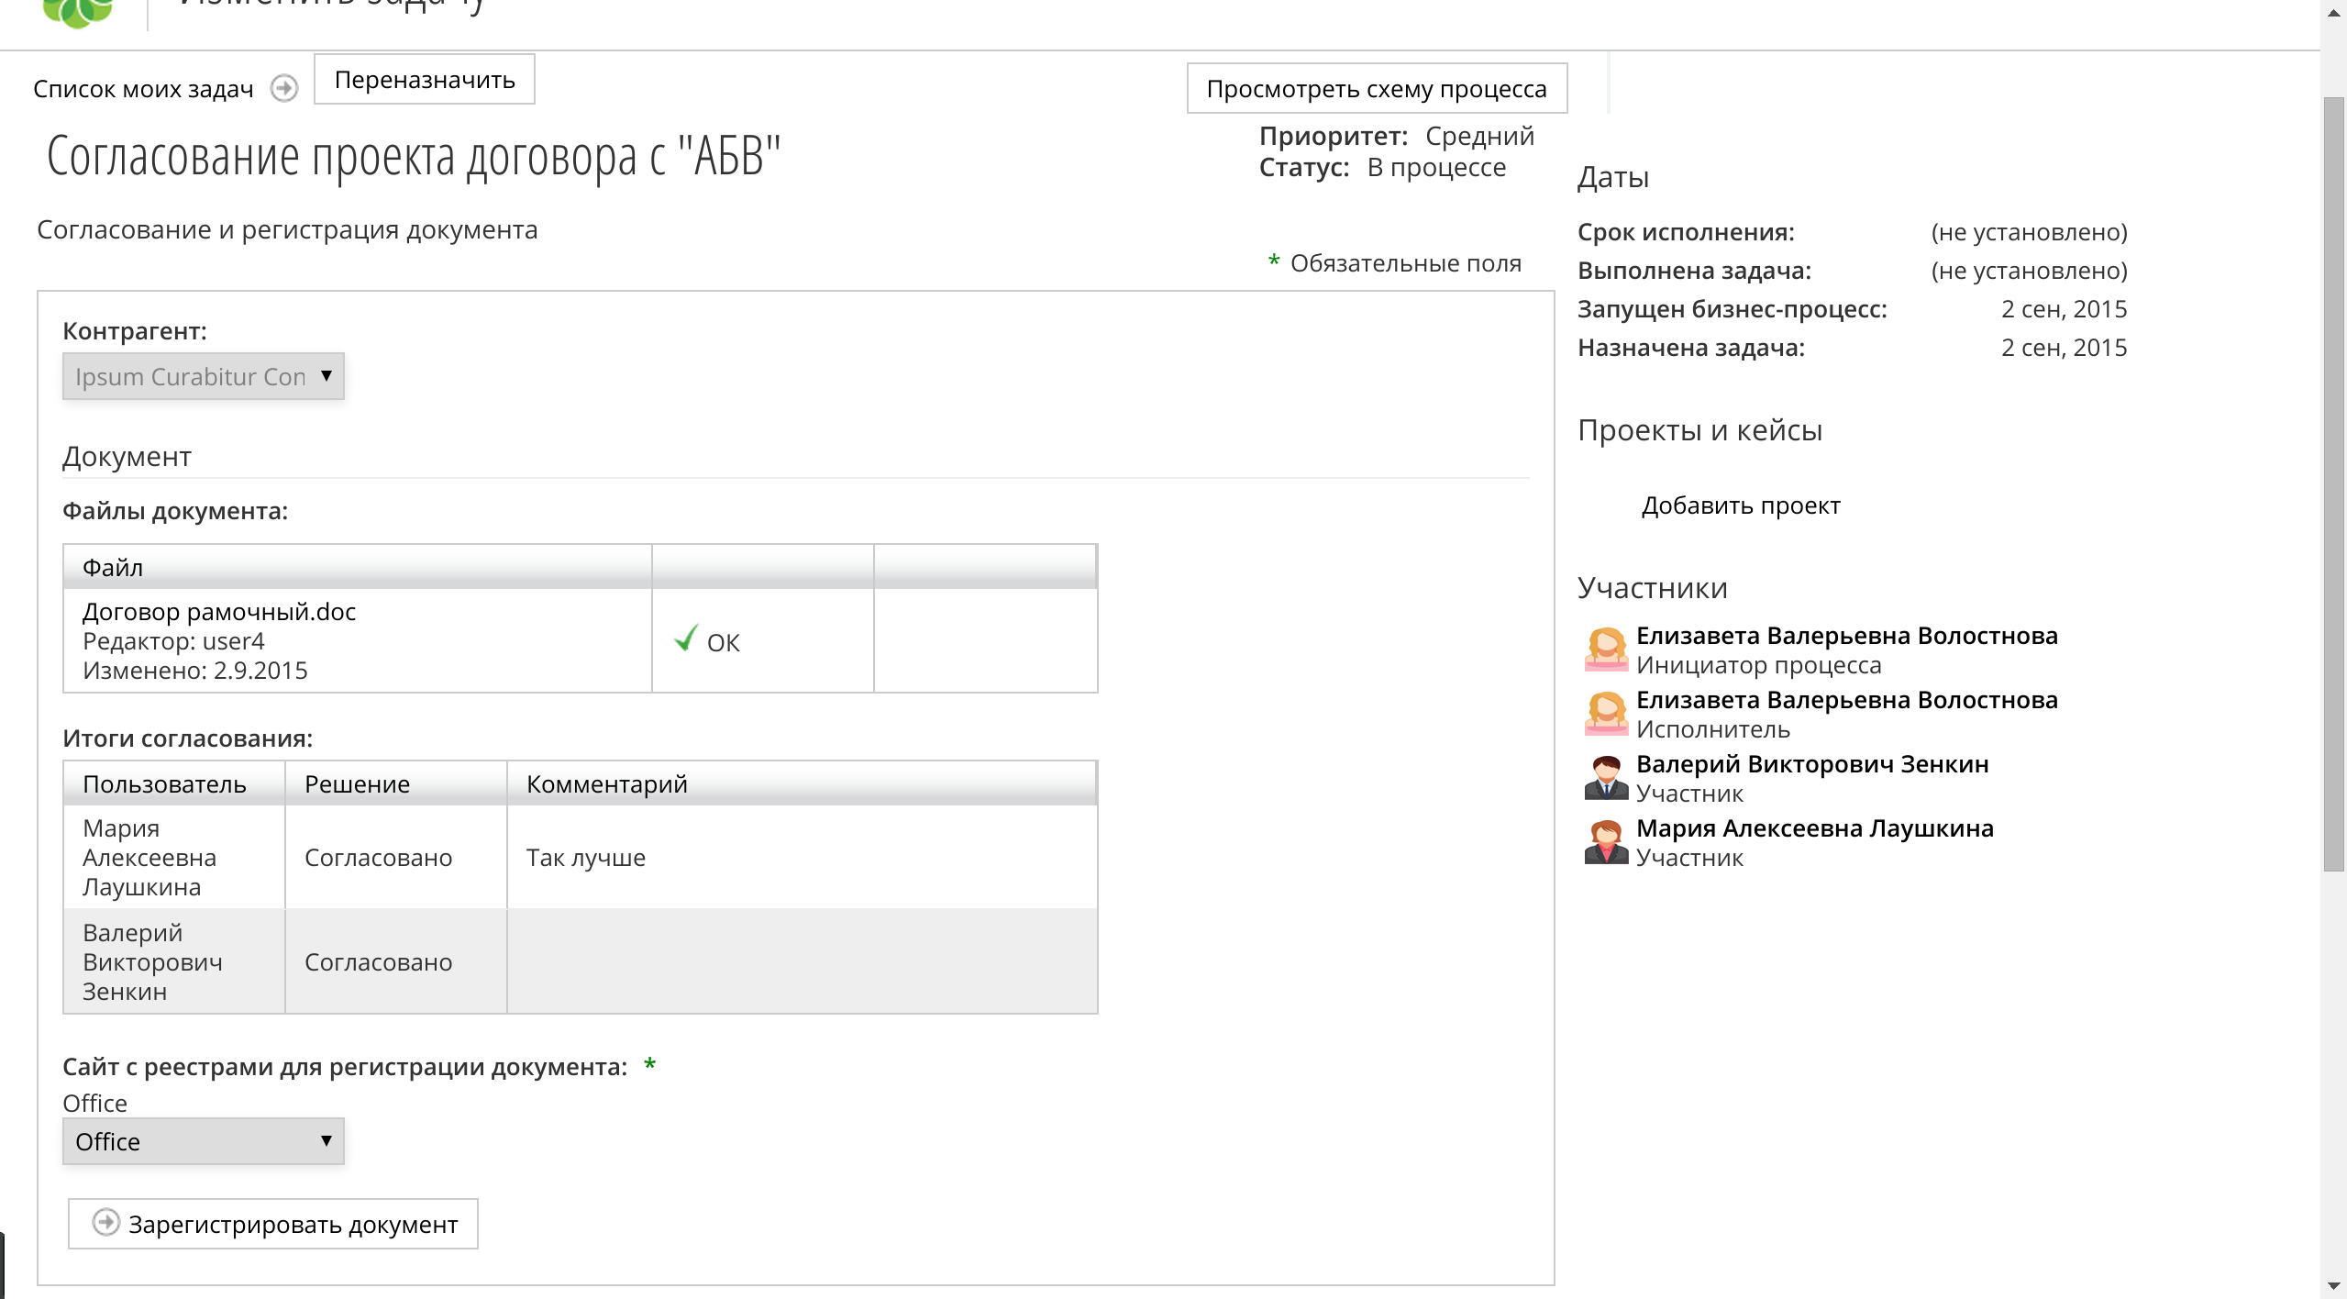Open Список моих задач link
Viewport: 2347px width, 1299px height.
[143, 89]
